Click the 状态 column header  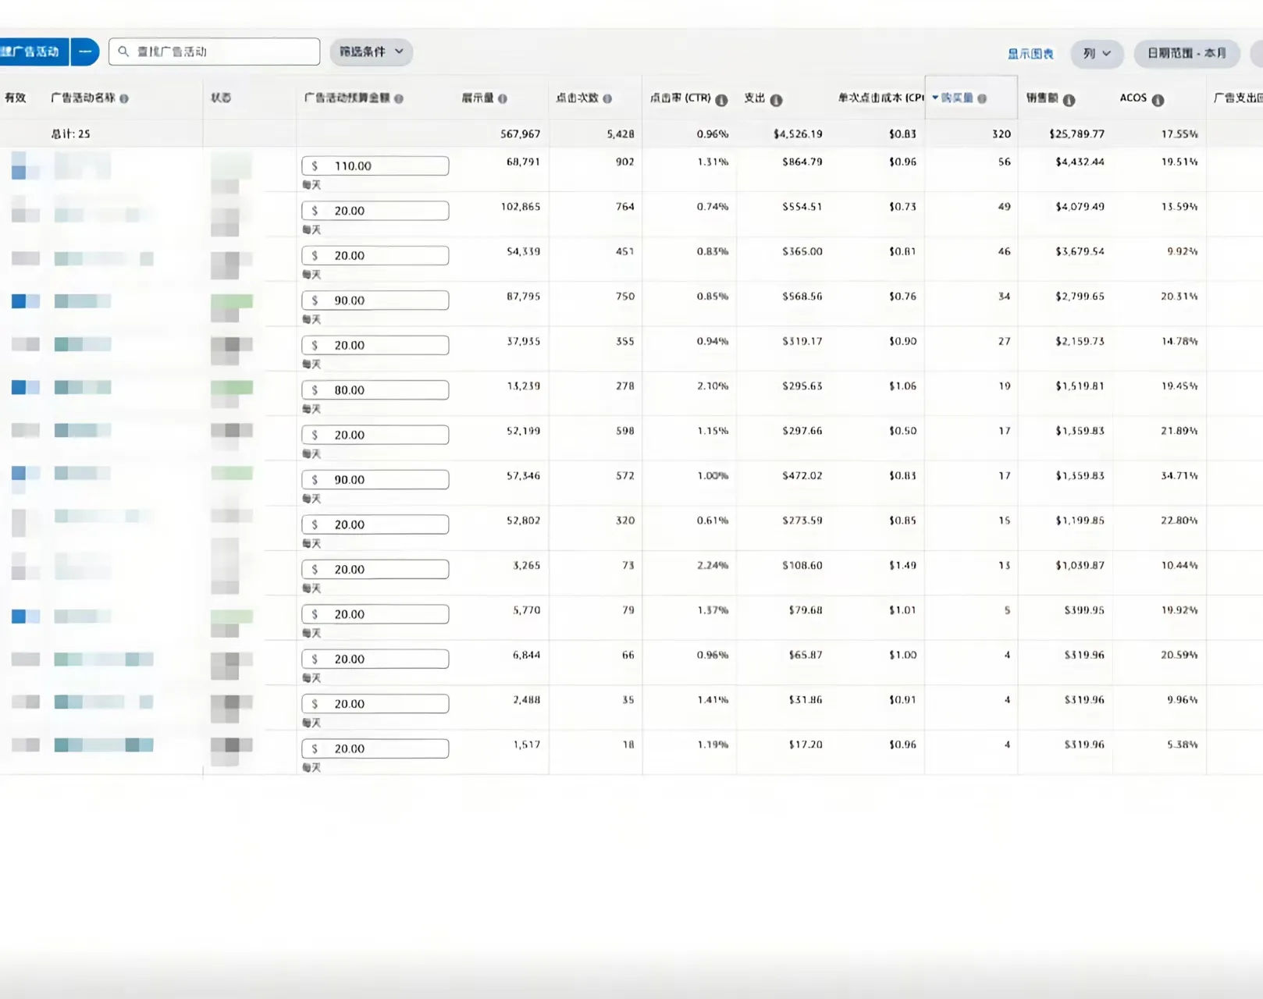221,98
